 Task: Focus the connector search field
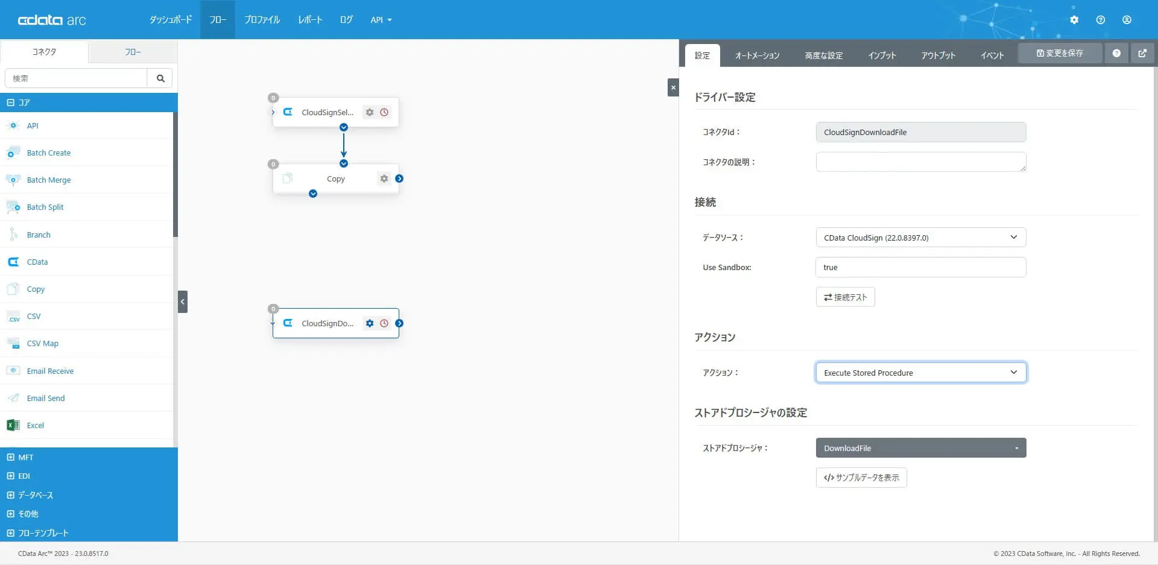[76, 78]
